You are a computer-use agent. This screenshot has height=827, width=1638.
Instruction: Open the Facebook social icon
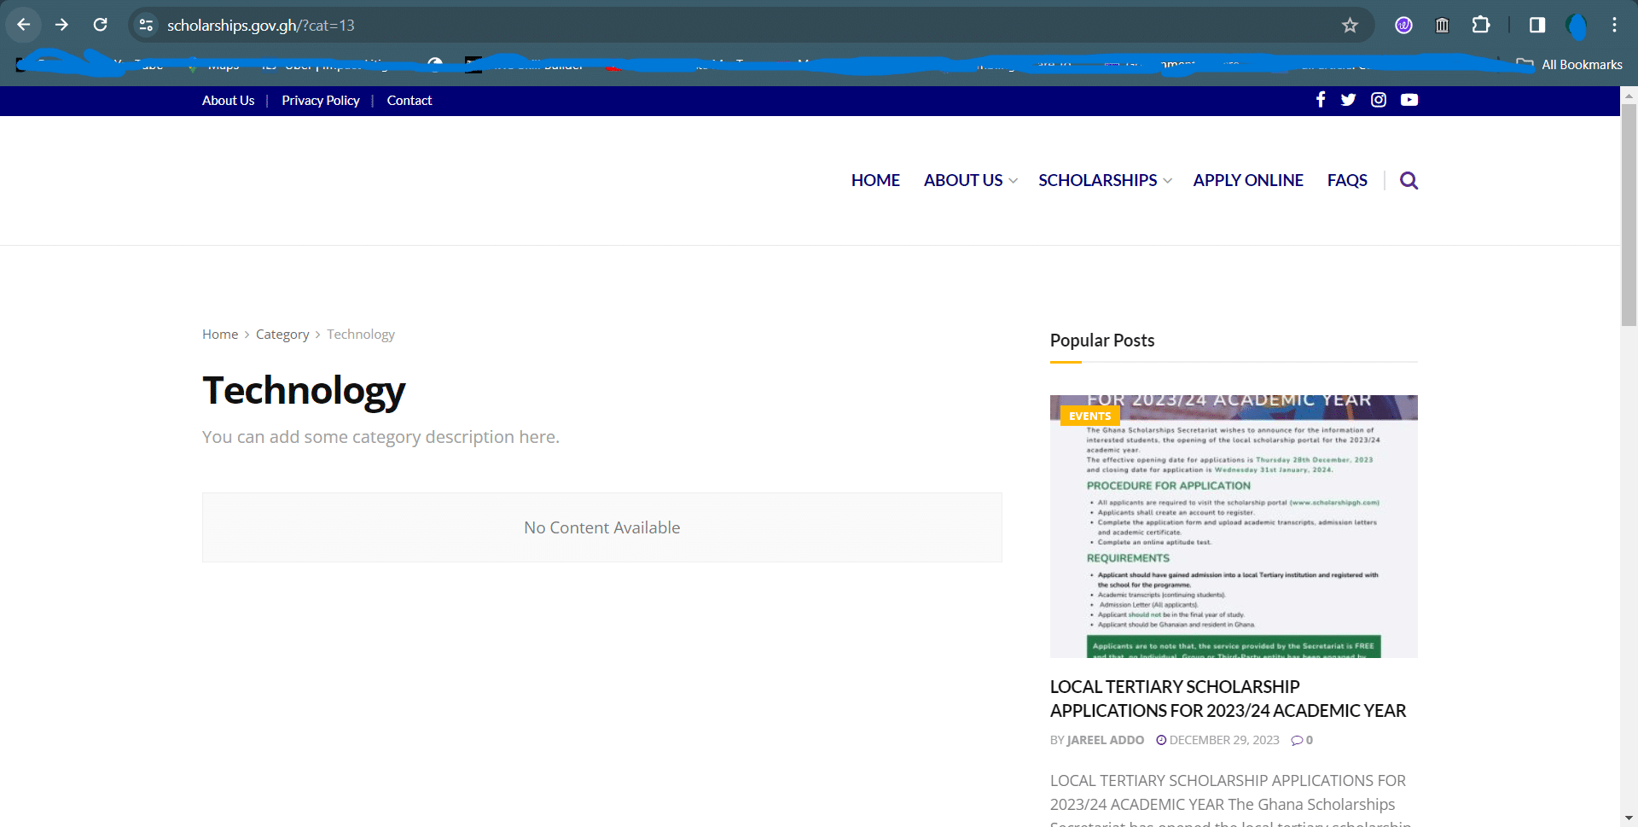click(1320, 100)
